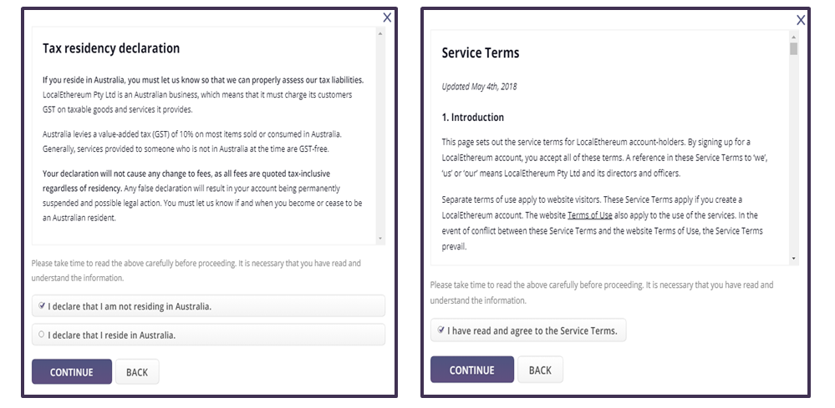
Task: Click scroll down arrow in Tax residency panel
Action: click(381, 238)
